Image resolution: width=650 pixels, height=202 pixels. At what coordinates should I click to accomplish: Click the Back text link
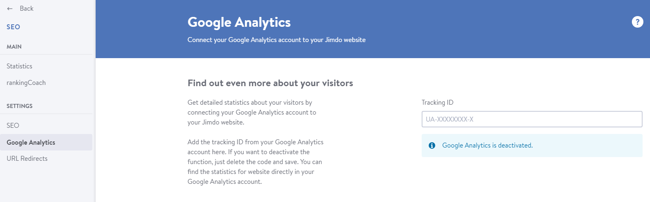coord(26,8)
